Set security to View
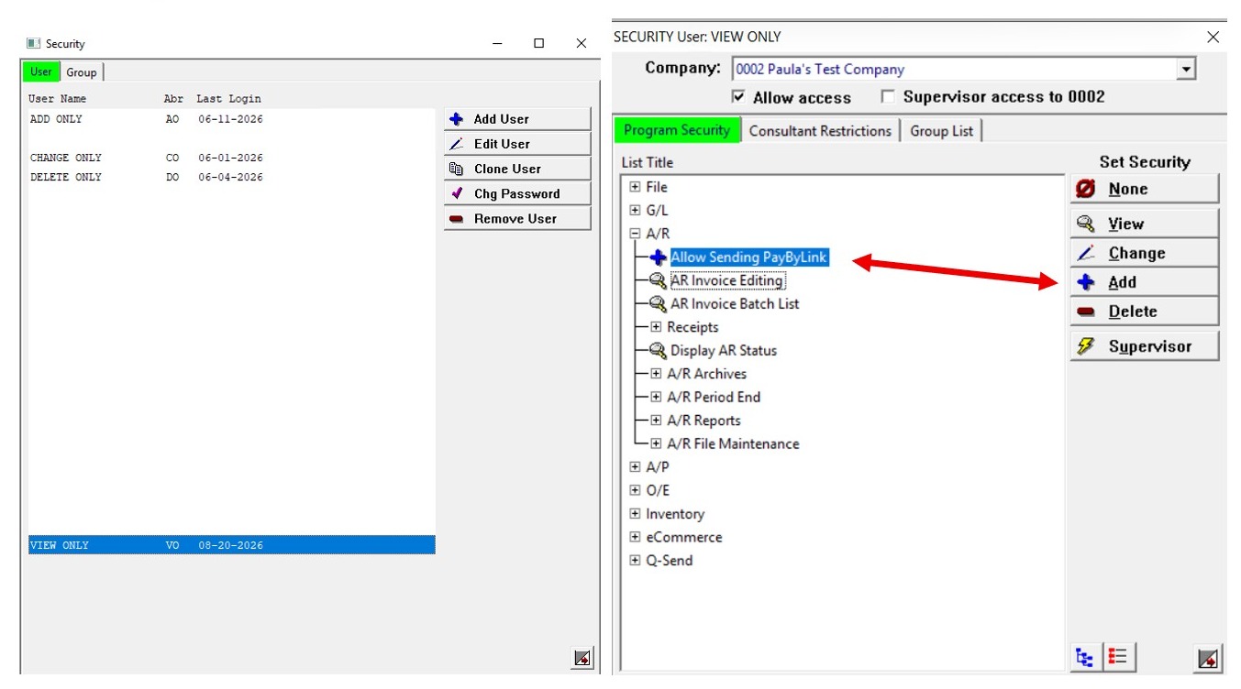The width and height of the screenshot is (1241, 689). click(1145, 224)
